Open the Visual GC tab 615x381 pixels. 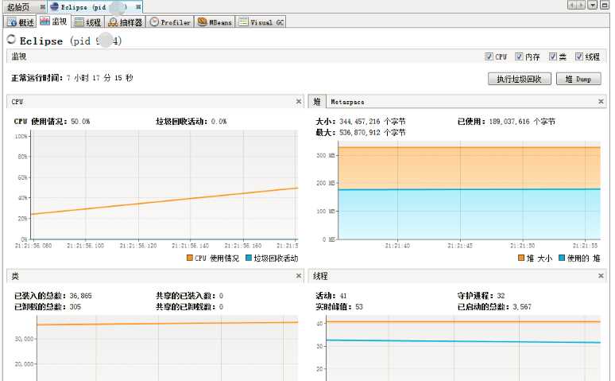261,22
